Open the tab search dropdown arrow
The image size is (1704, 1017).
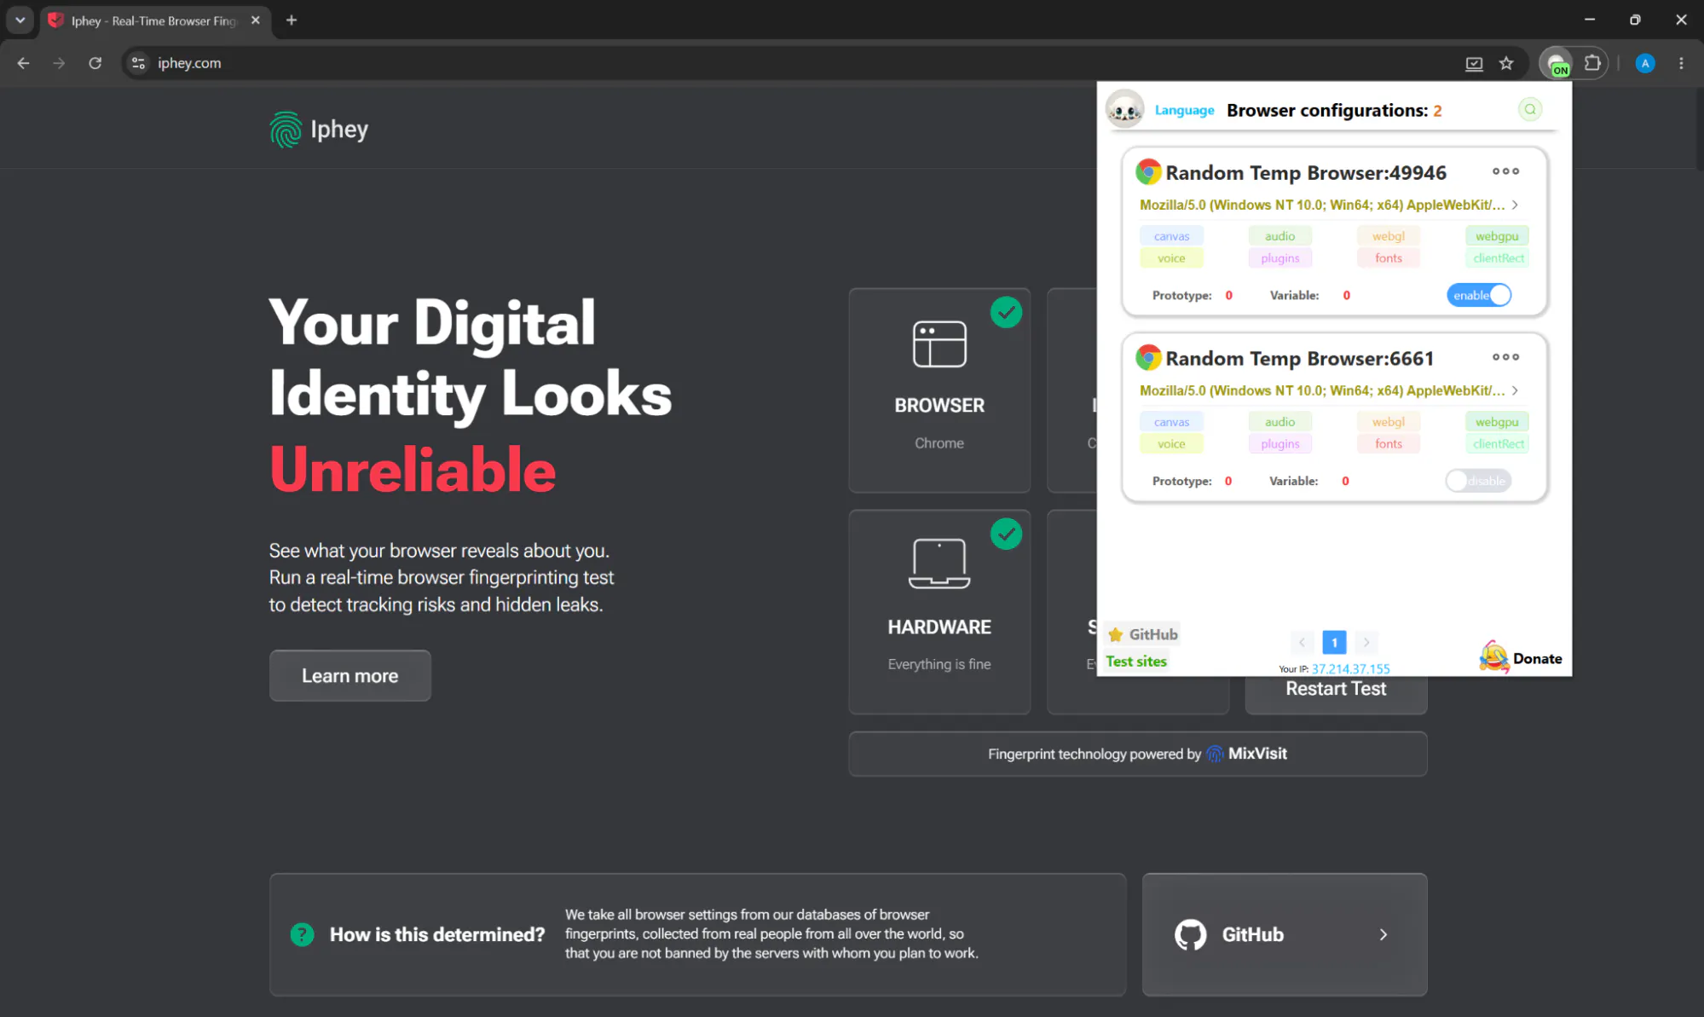20,20
